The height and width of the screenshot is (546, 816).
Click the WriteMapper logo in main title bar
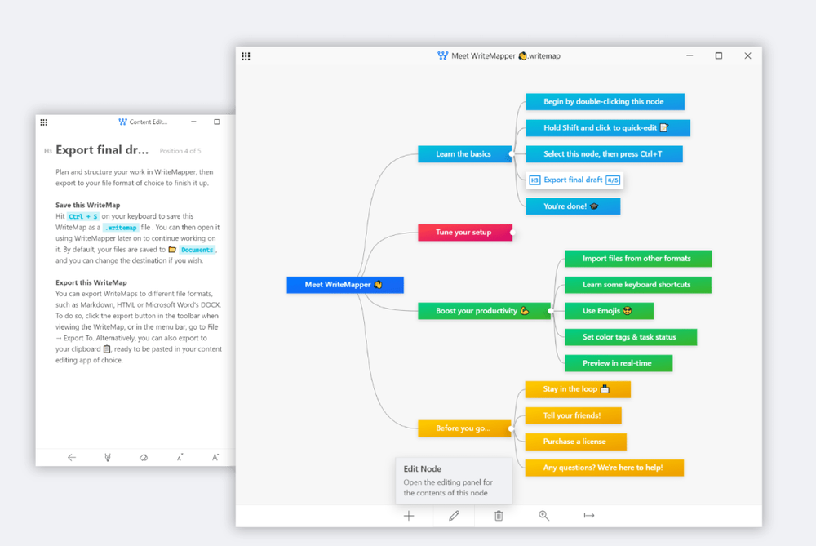(442, 55)
